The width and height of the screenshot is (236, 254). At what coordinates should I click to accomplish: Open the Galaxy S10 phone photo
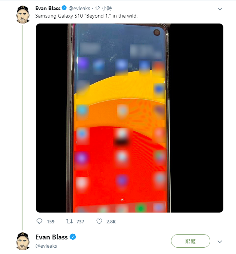129,118
